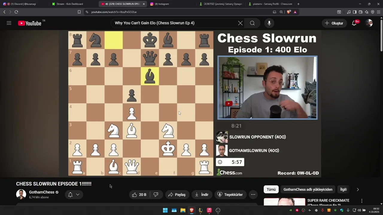Viewport: 383px width, 215px height.
Task: Open options for SUPER RARE CHECKMATE video
Action: (x=362, y=201)
